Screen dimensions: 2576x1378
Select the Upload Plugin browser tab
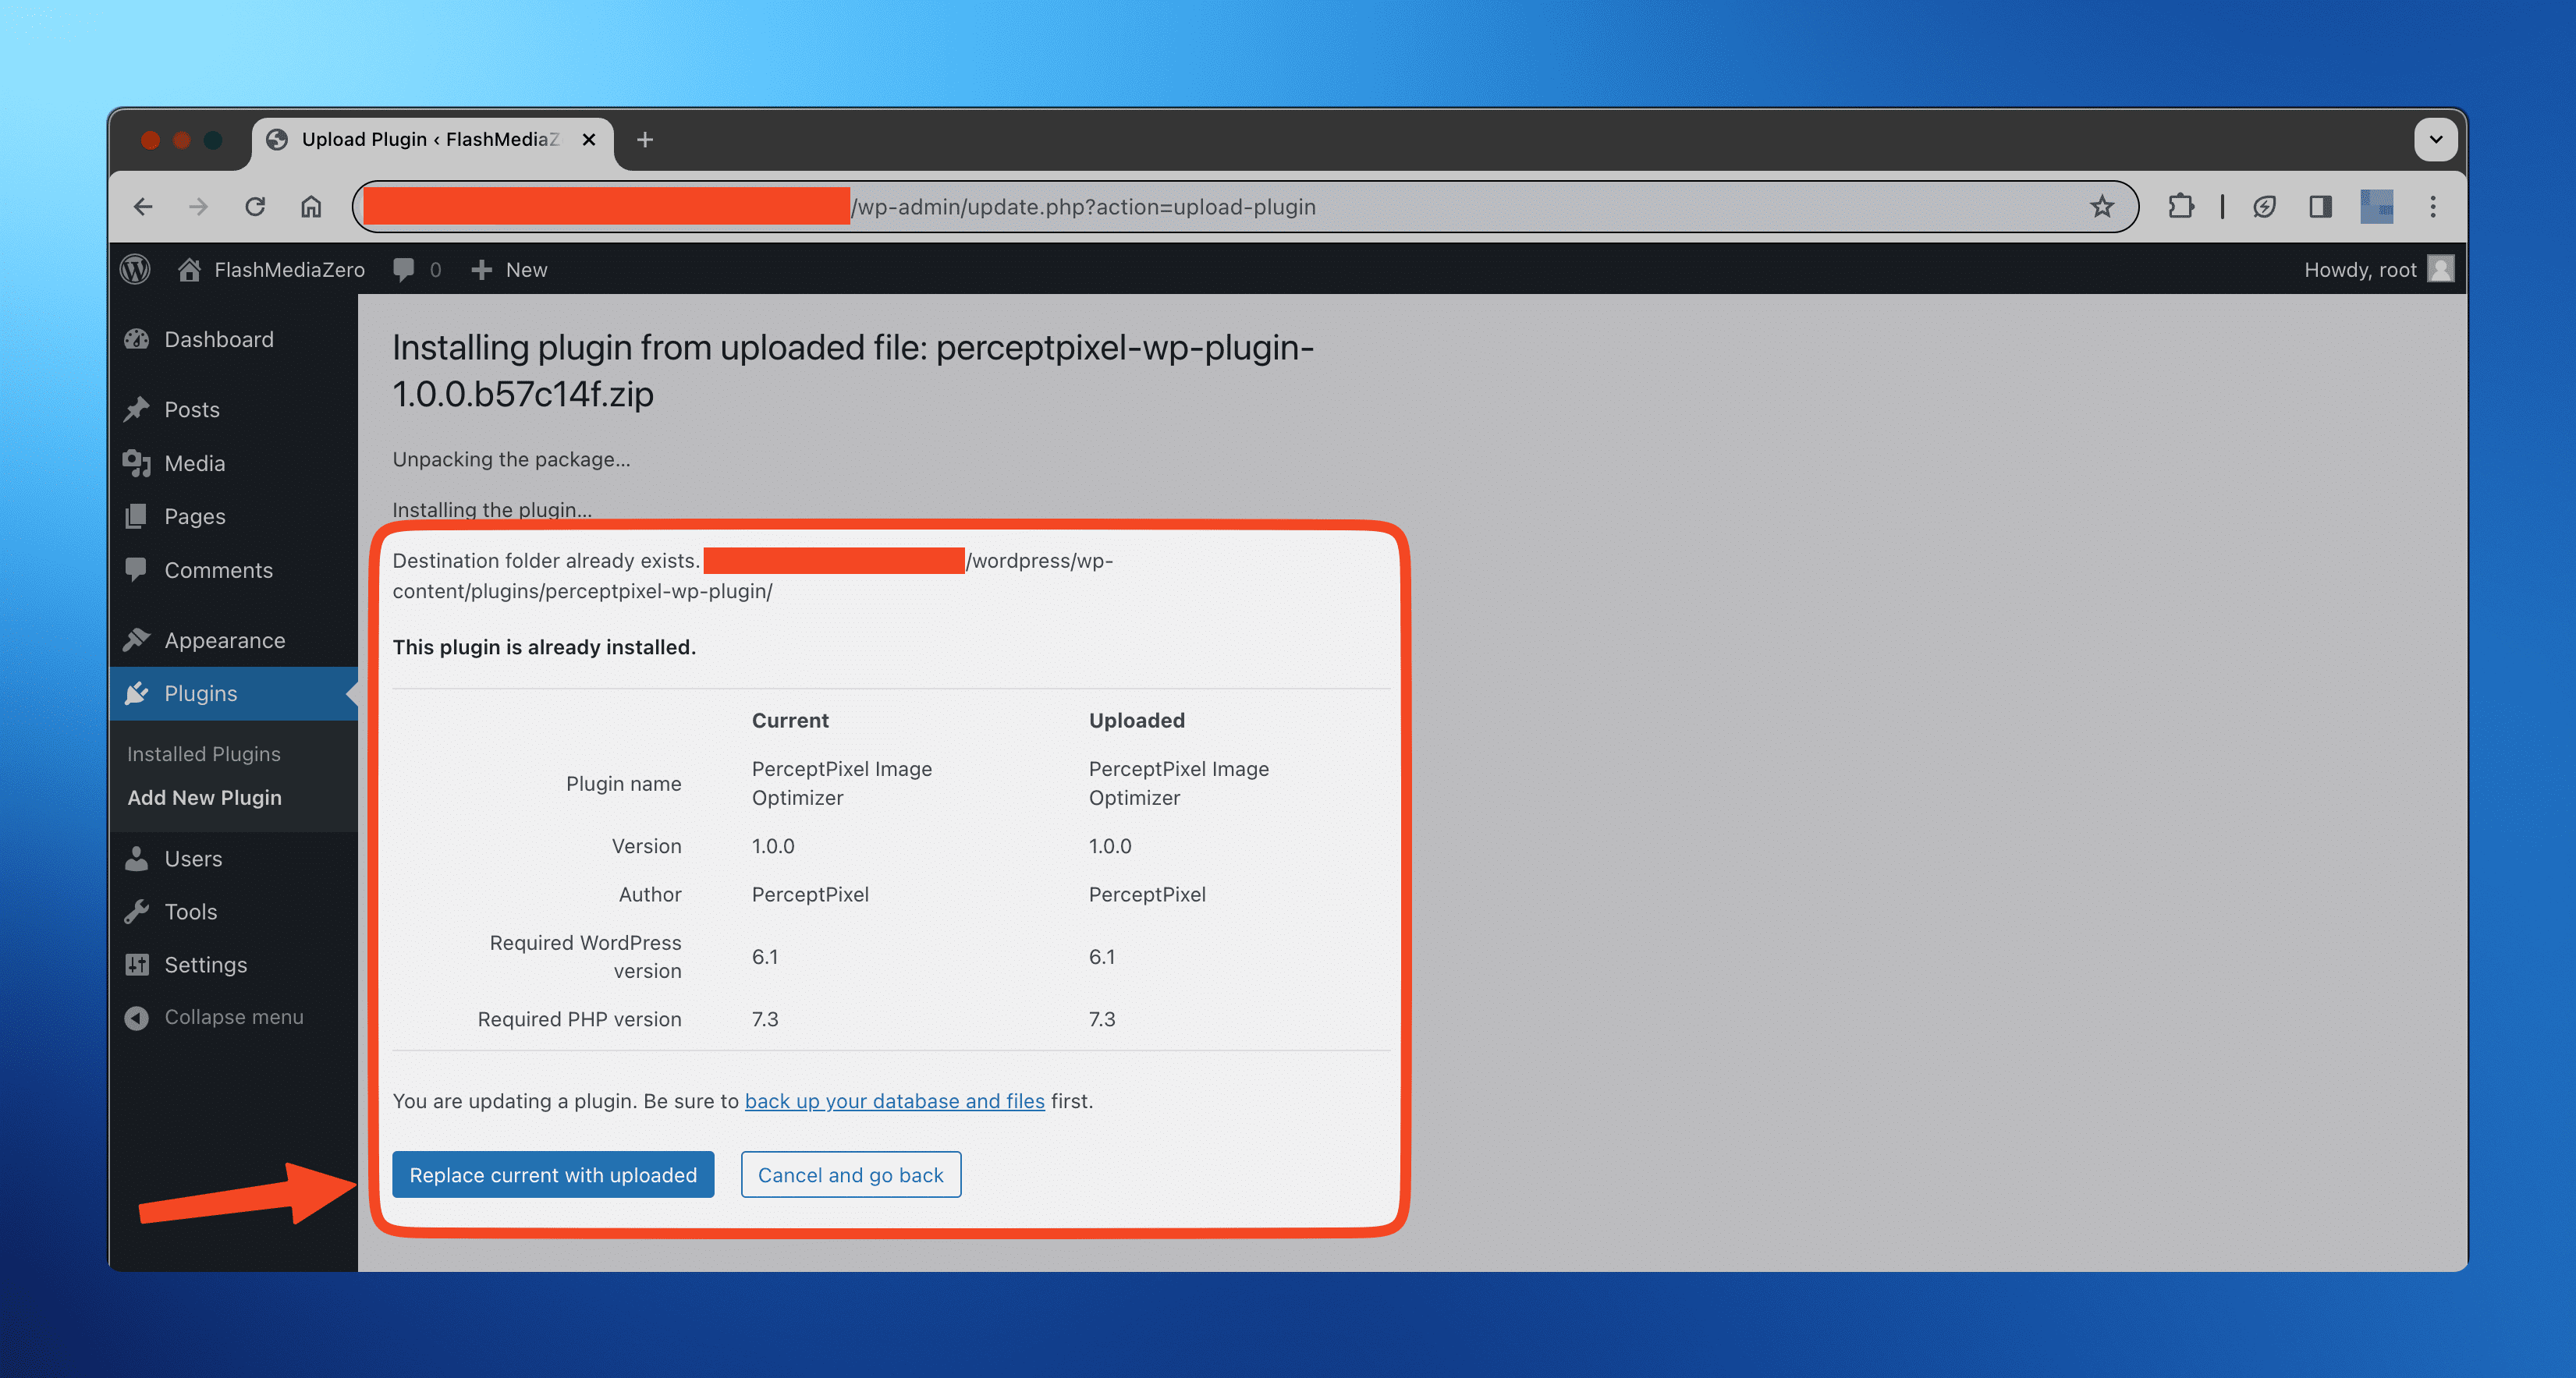click(432, 140)
